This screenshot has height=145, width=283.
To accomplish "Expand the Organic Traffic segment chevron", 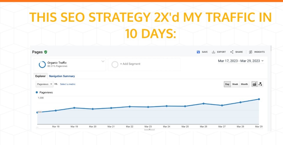I will click(x=103, y=61).
